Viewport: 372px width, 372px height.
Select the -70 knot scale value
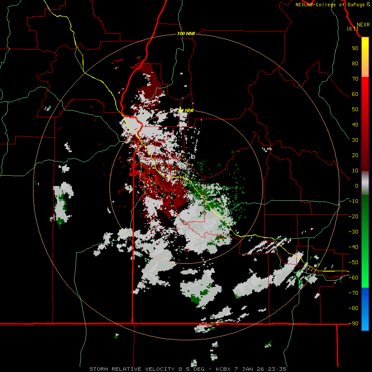353,293
